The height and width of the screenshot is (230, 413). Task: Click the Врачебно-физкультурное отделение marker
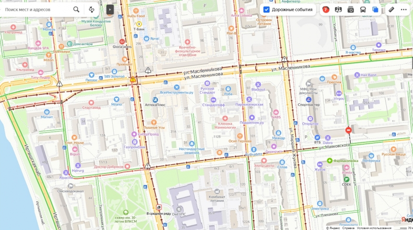coord(187,42)
